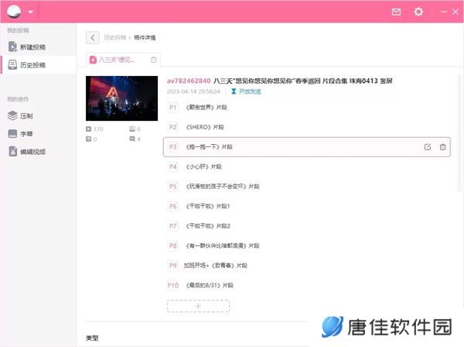Click the icon beside the lower 0 count

88,139
